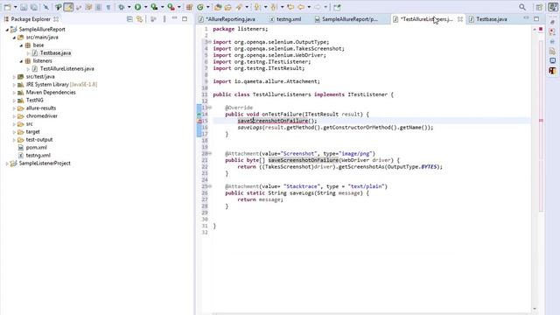This screenshot has height=315, width=560.
Task: Toggle Block Selection mode icon
Action: pos(98,7)
